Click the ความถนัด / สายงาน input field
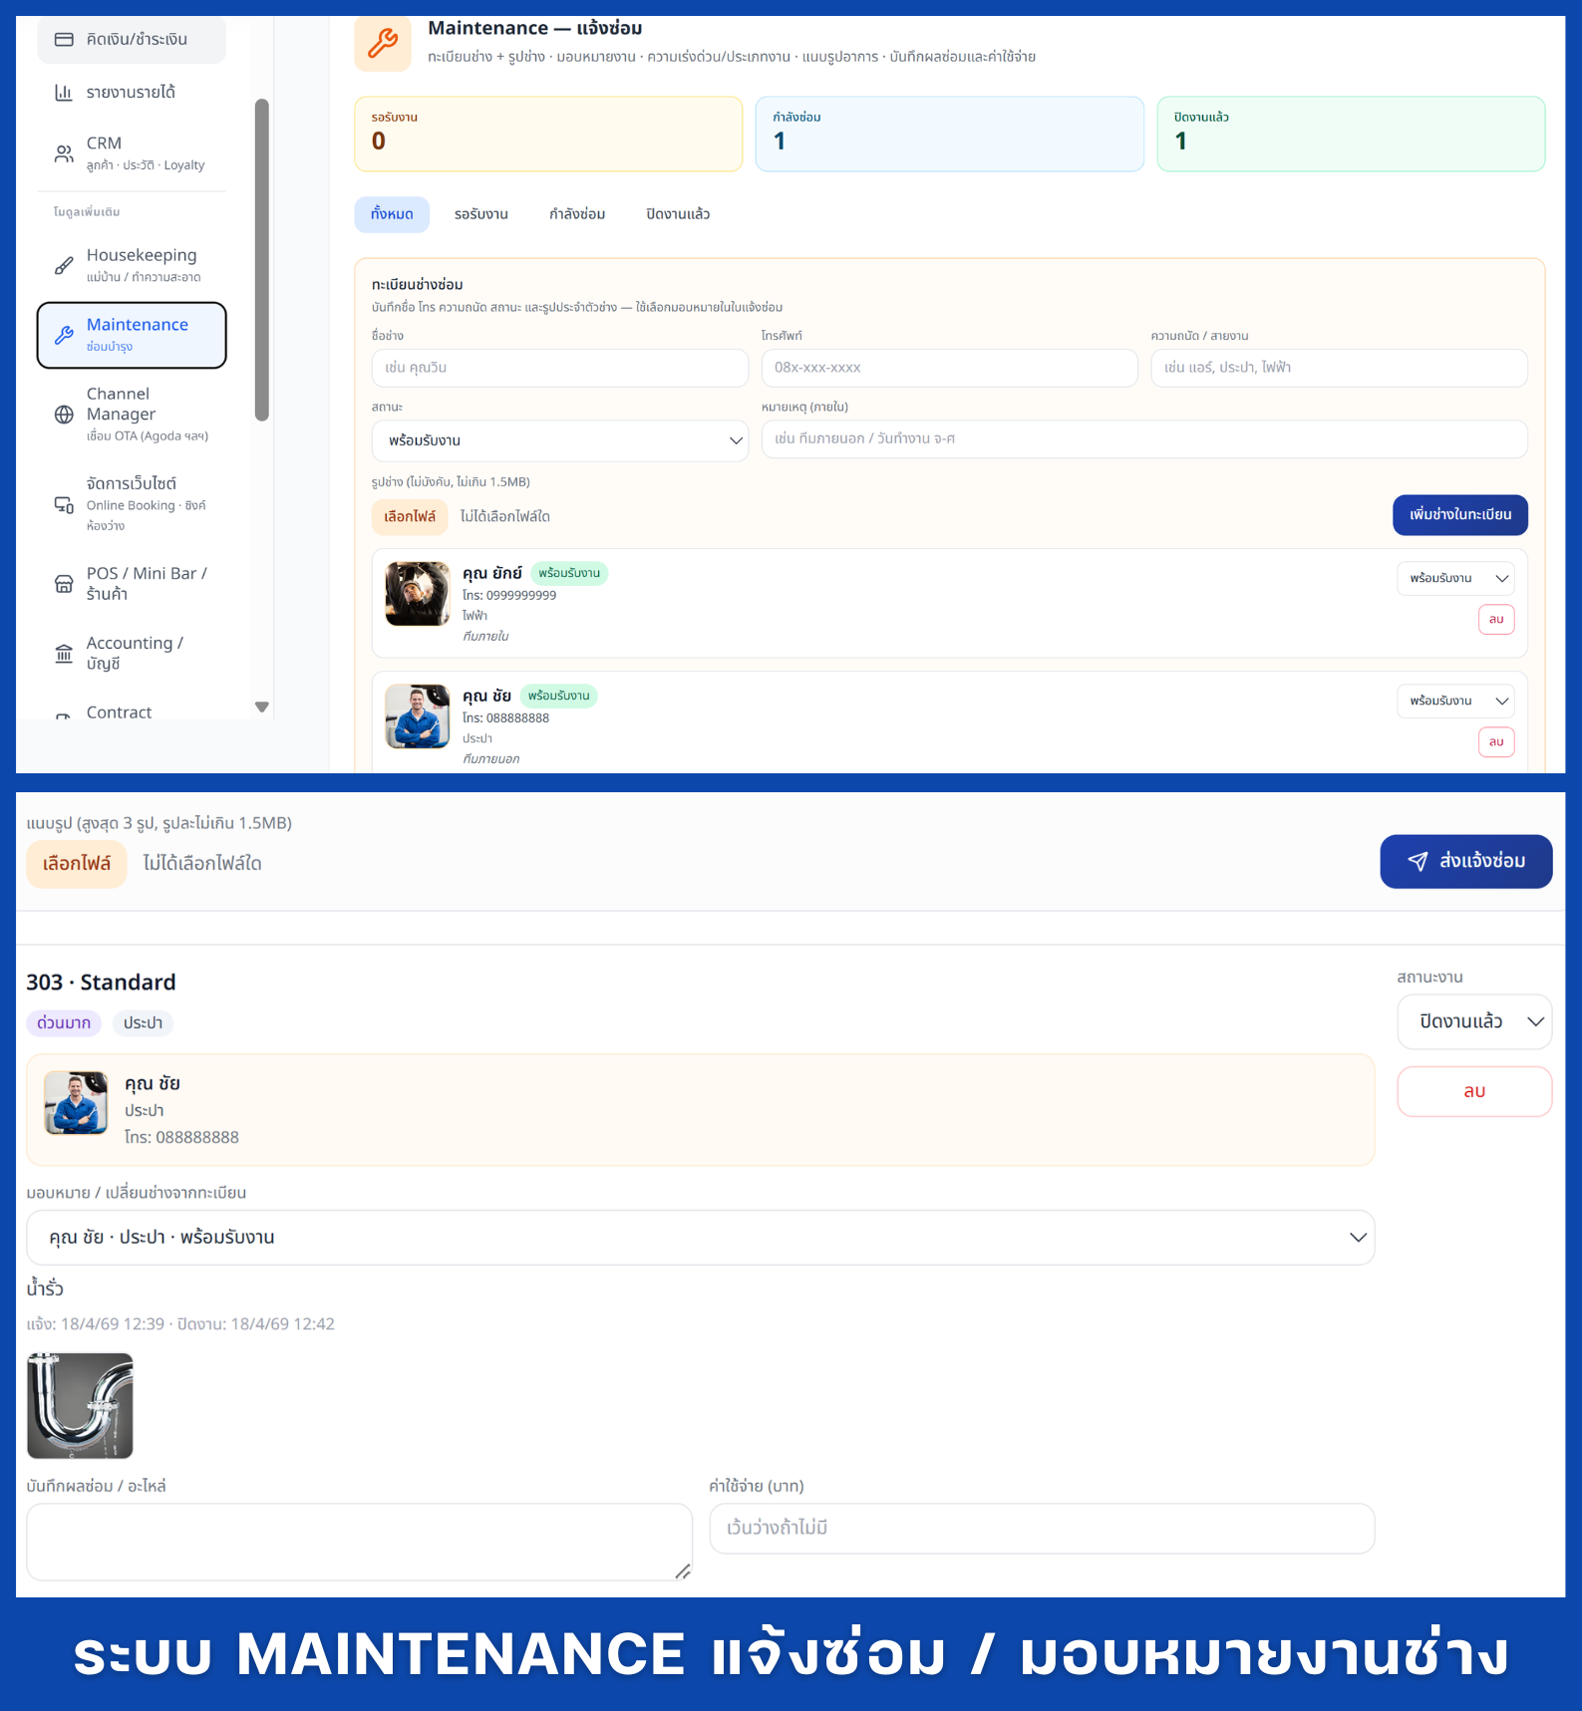The width and height of the screenshot is (1582, 1711). [1340, 368]
